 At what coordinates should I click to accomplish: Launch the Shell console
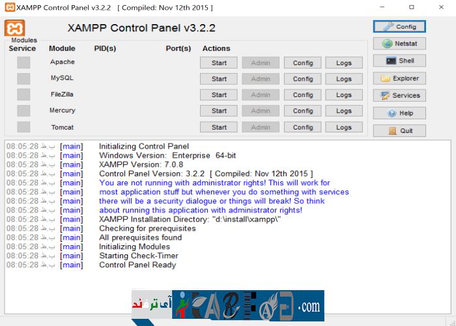click(399, 61)
